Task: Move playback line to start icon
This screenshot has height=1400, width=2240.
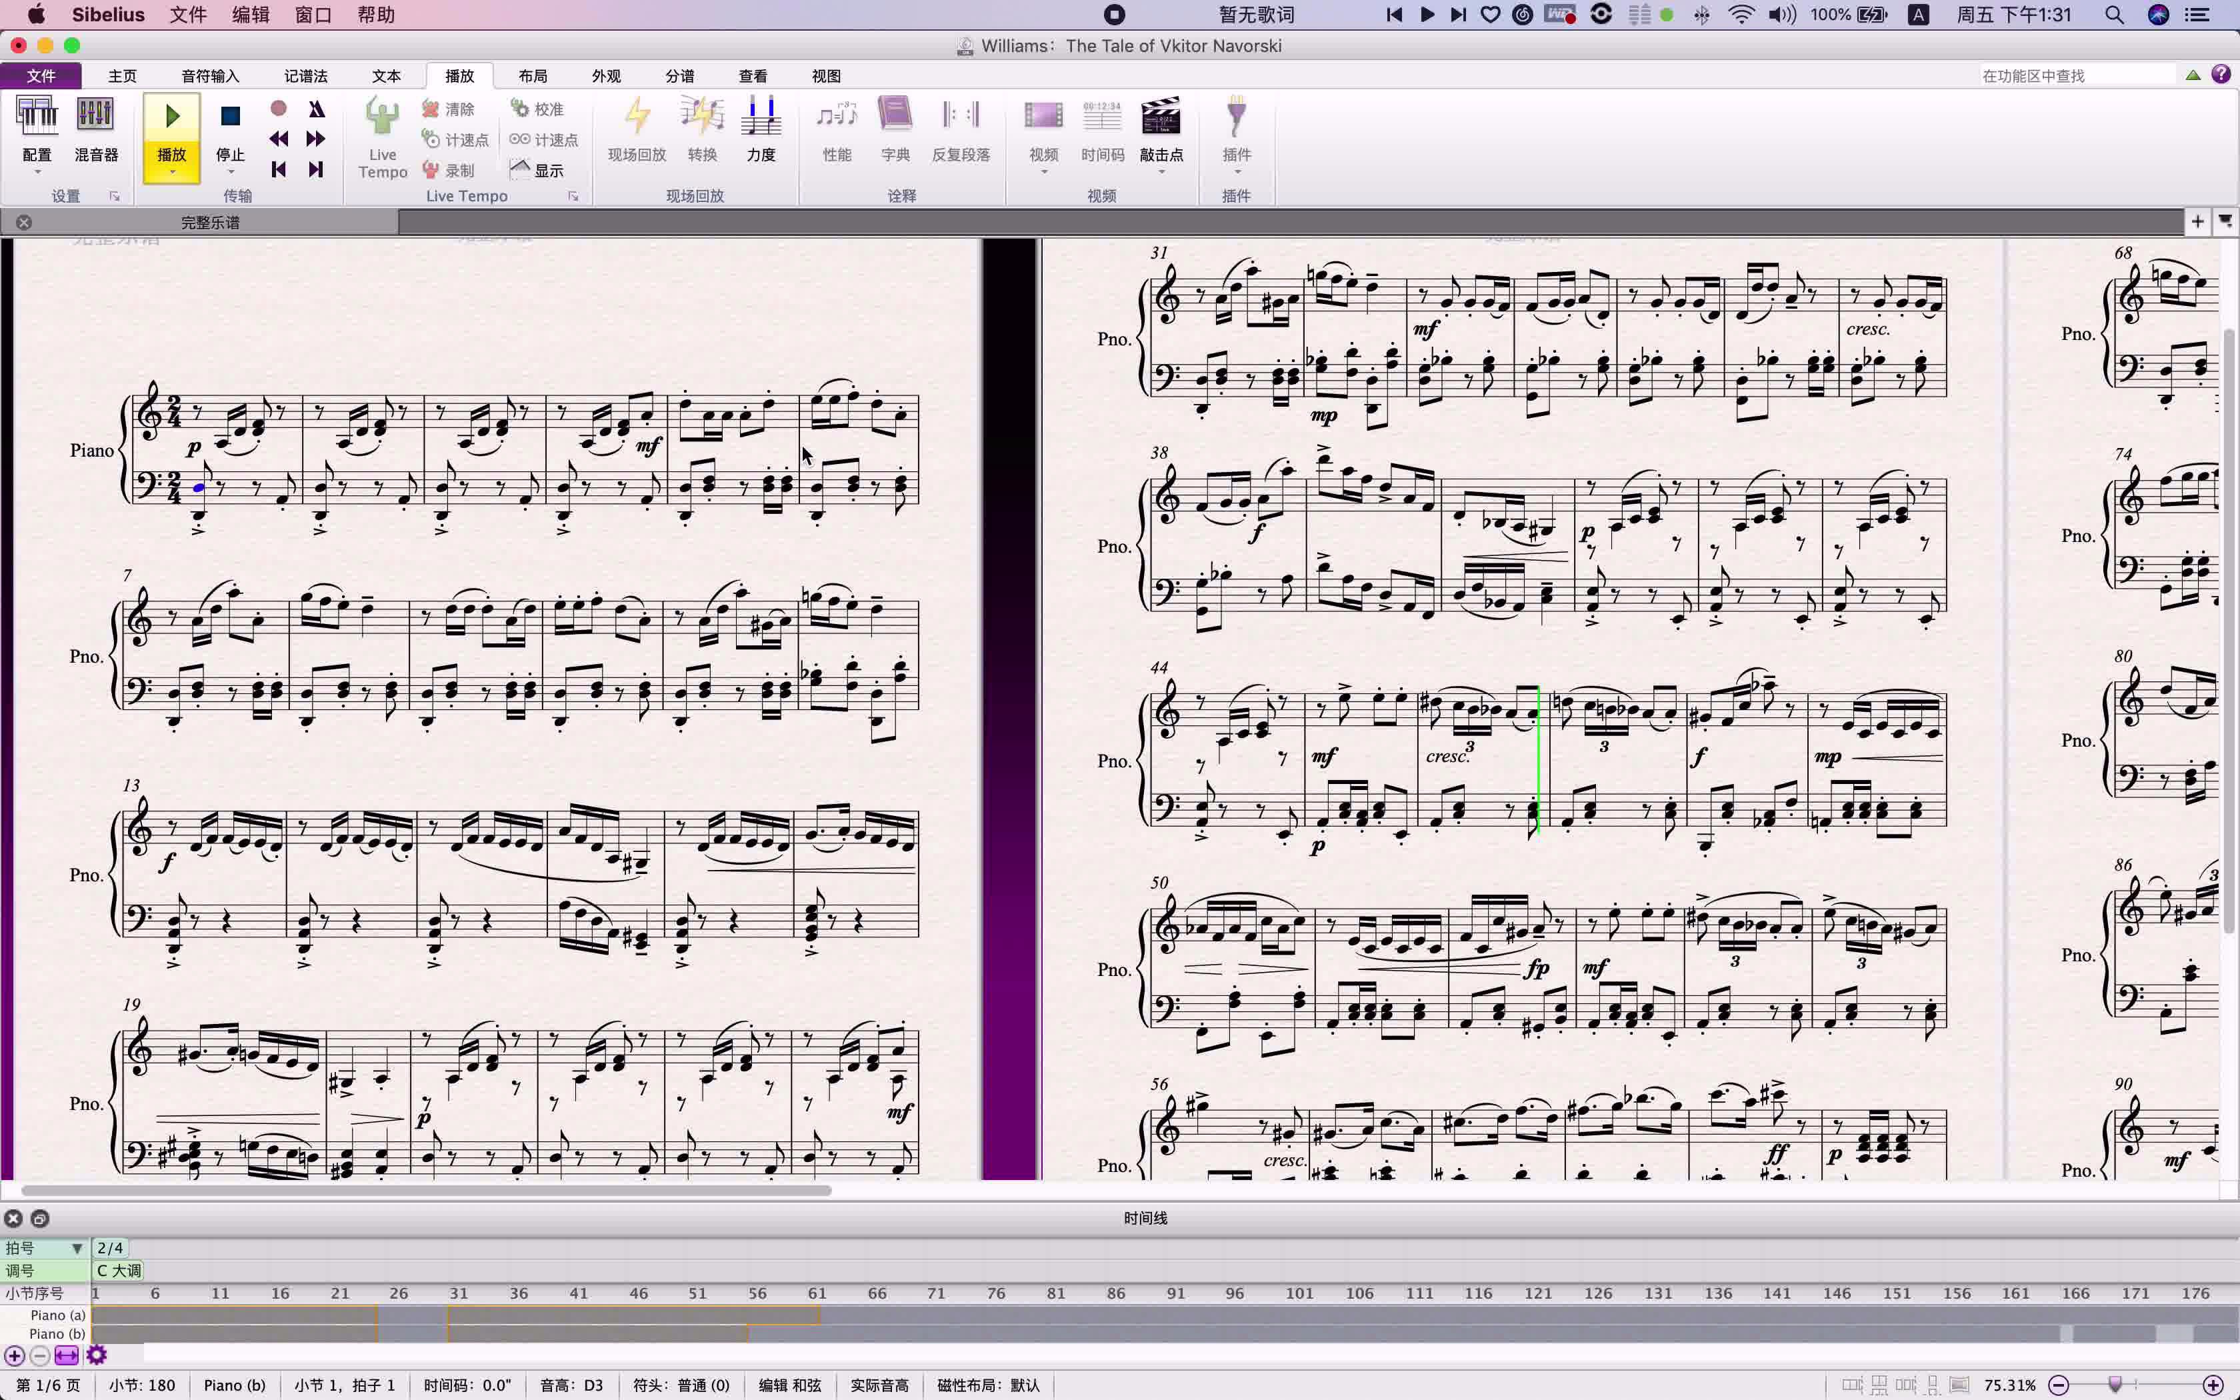Action: point(279,169)
